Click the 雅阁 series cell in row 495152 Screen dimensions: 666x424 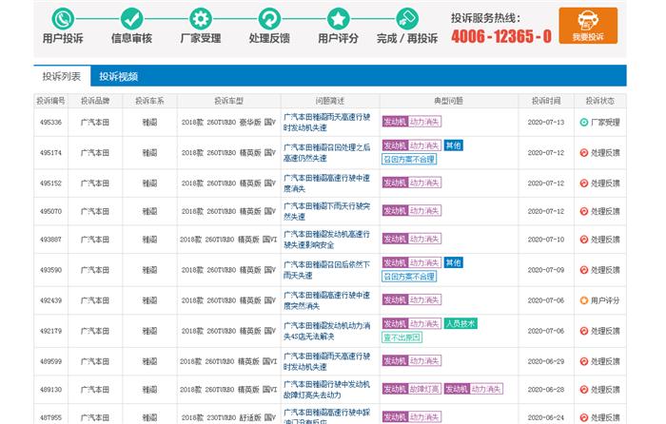149,183
